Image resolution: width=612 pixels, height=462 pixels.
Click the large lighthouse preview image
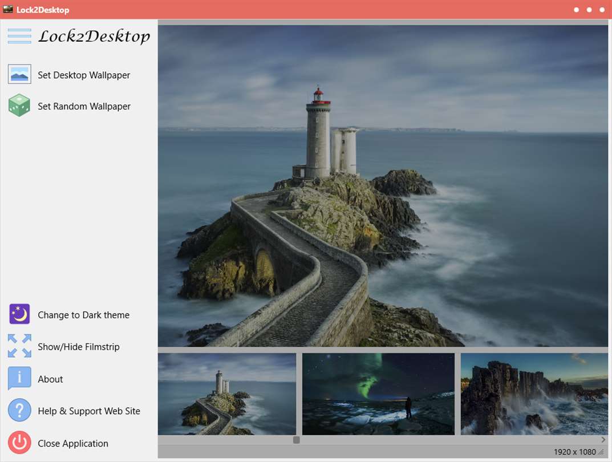point(383,186)
